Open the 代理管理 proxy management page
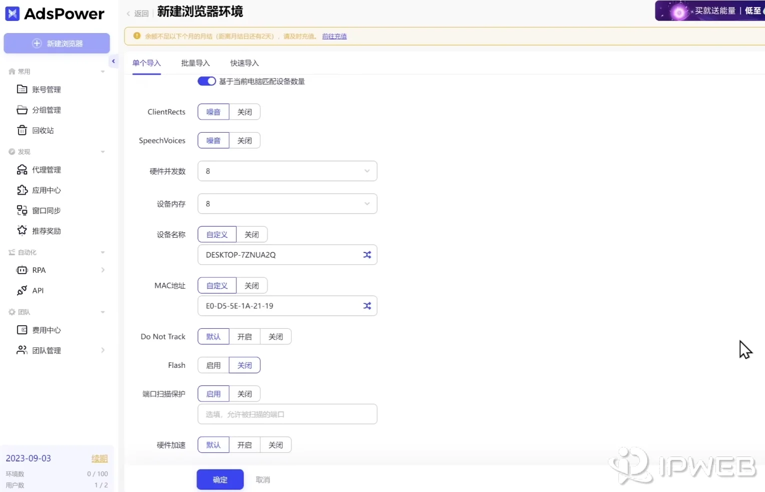Screen dimensions: 765x492 47,170
